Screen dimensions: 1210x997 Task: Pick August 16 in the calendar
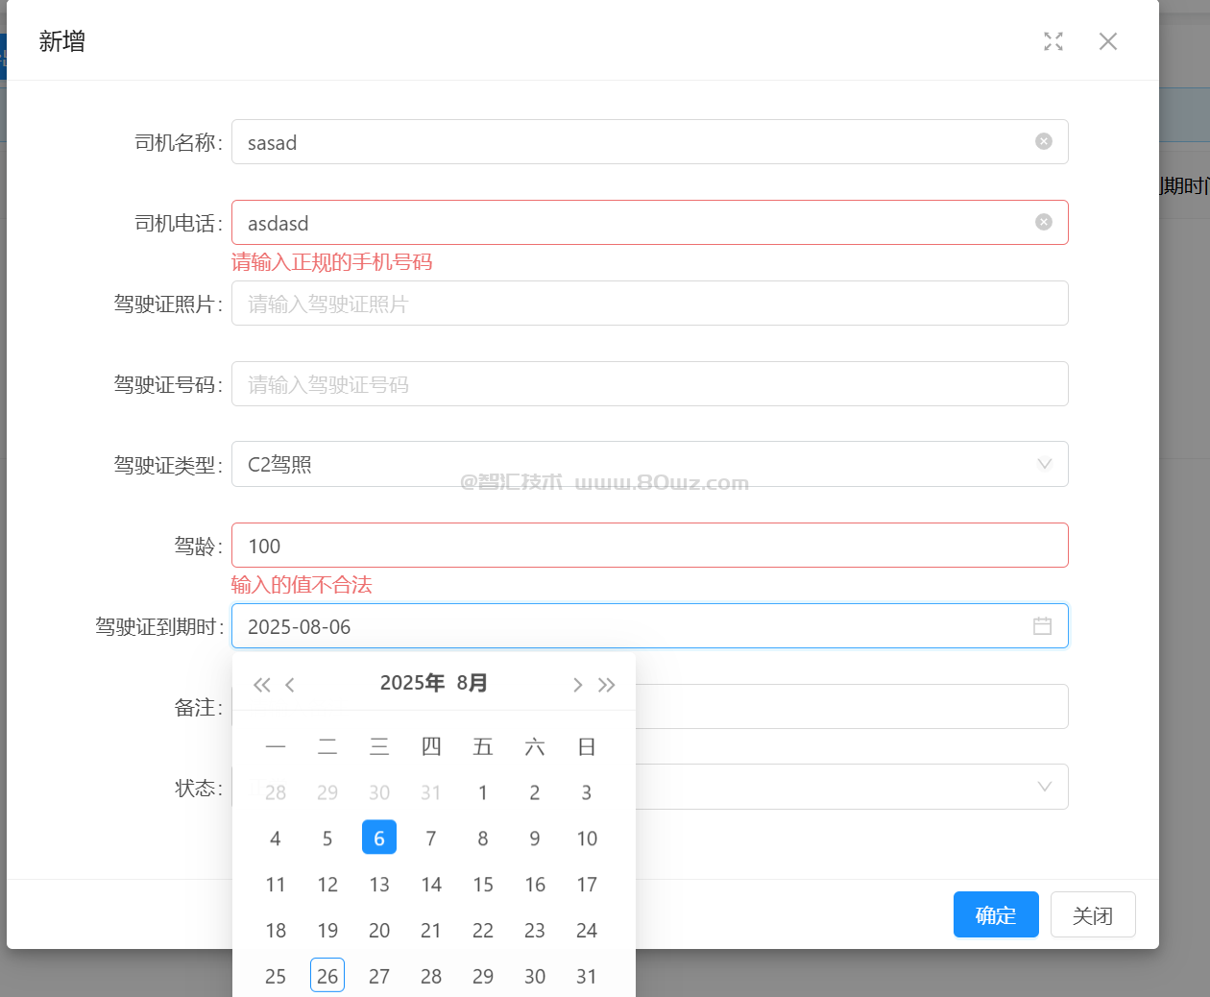point(535,885)
